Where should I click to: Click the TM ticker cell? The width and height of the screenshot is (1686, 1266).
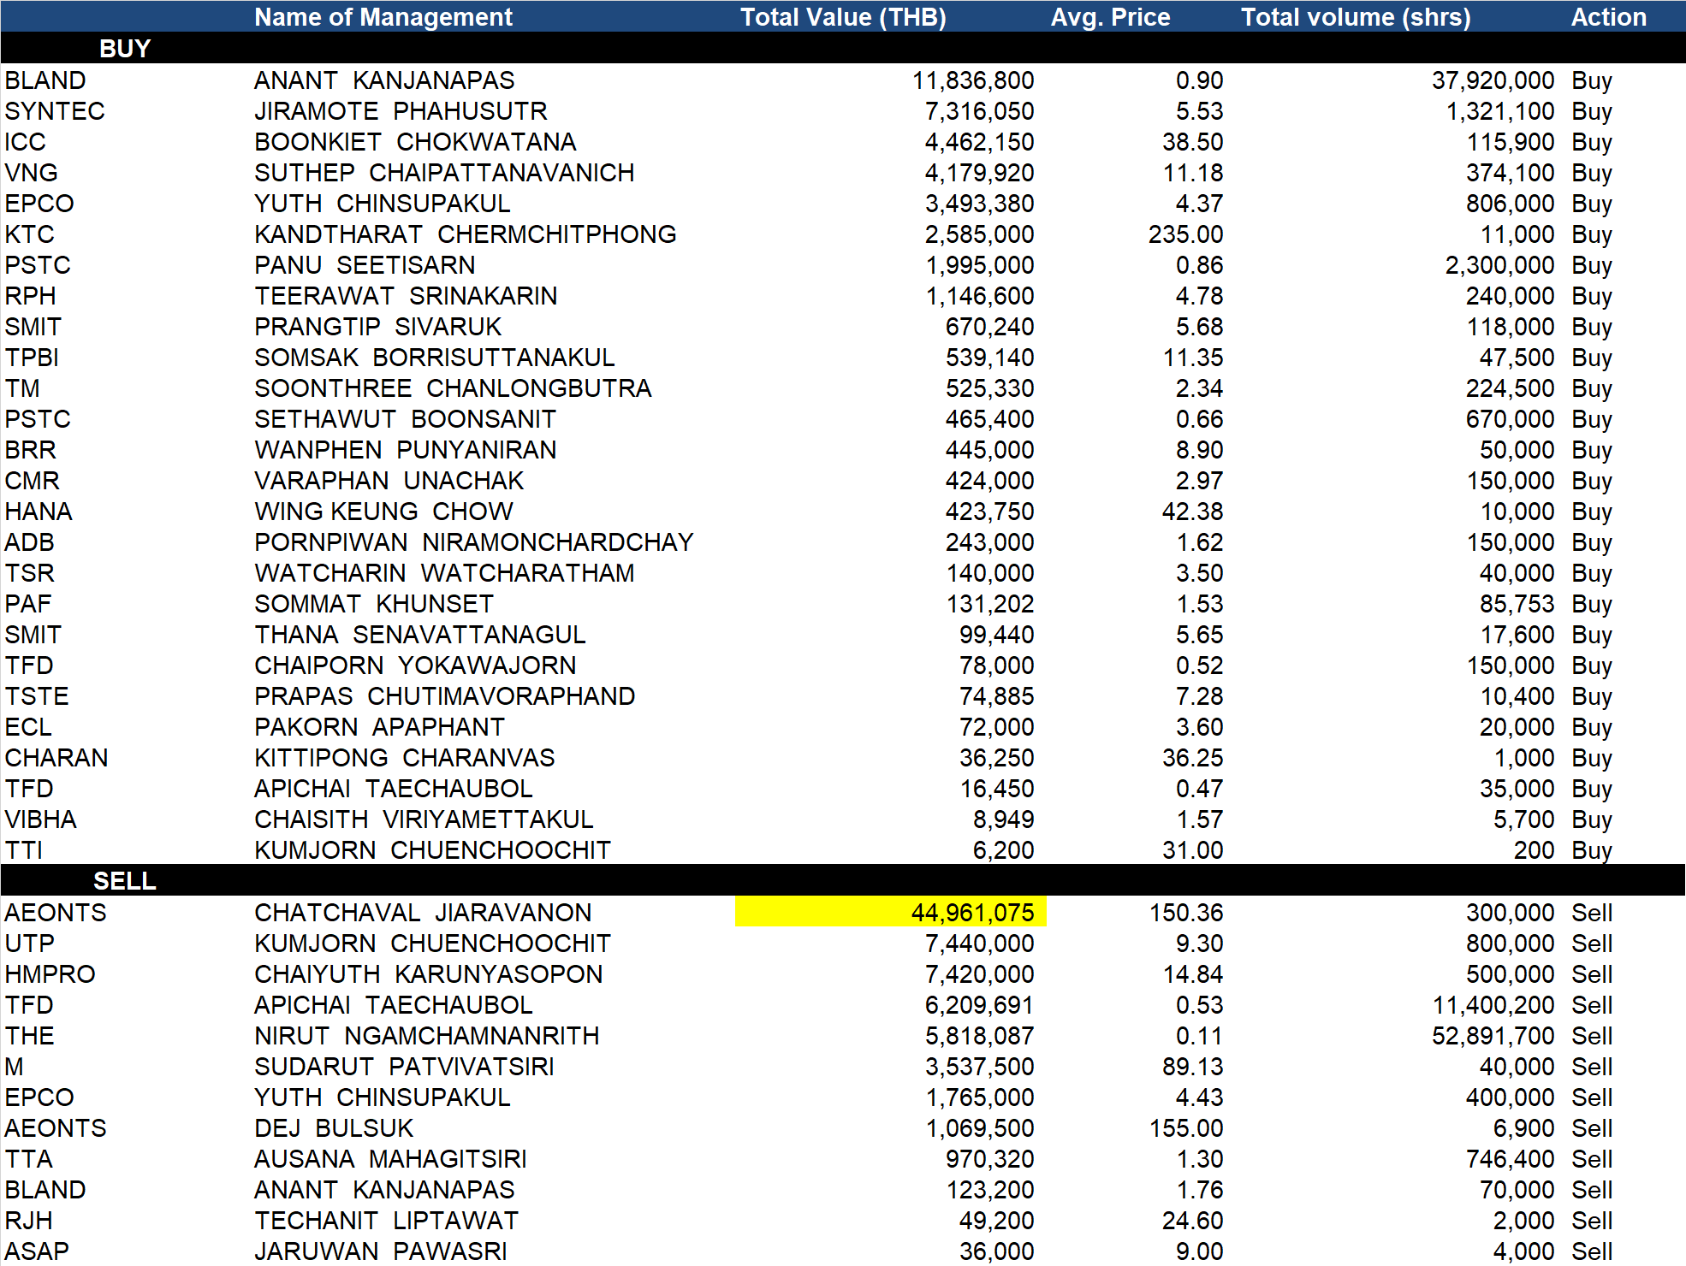click(x=23, y=388)
